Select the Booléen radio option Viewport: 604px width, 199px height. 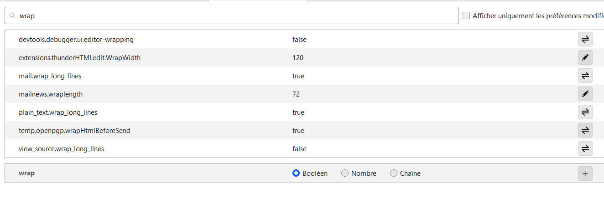tap(296, 173)
